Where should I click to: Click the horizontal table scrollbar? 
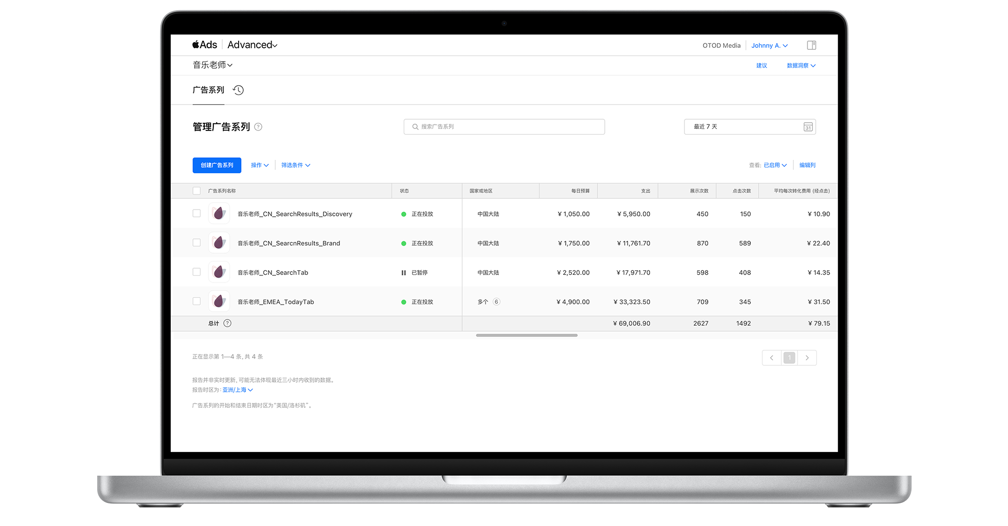pyautogui.click(x=527, y=335)
